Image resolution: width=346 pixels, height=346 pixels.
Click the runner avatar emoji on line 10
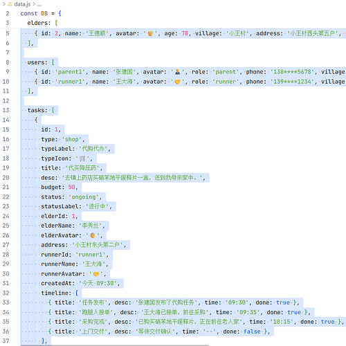pos(177,82)
